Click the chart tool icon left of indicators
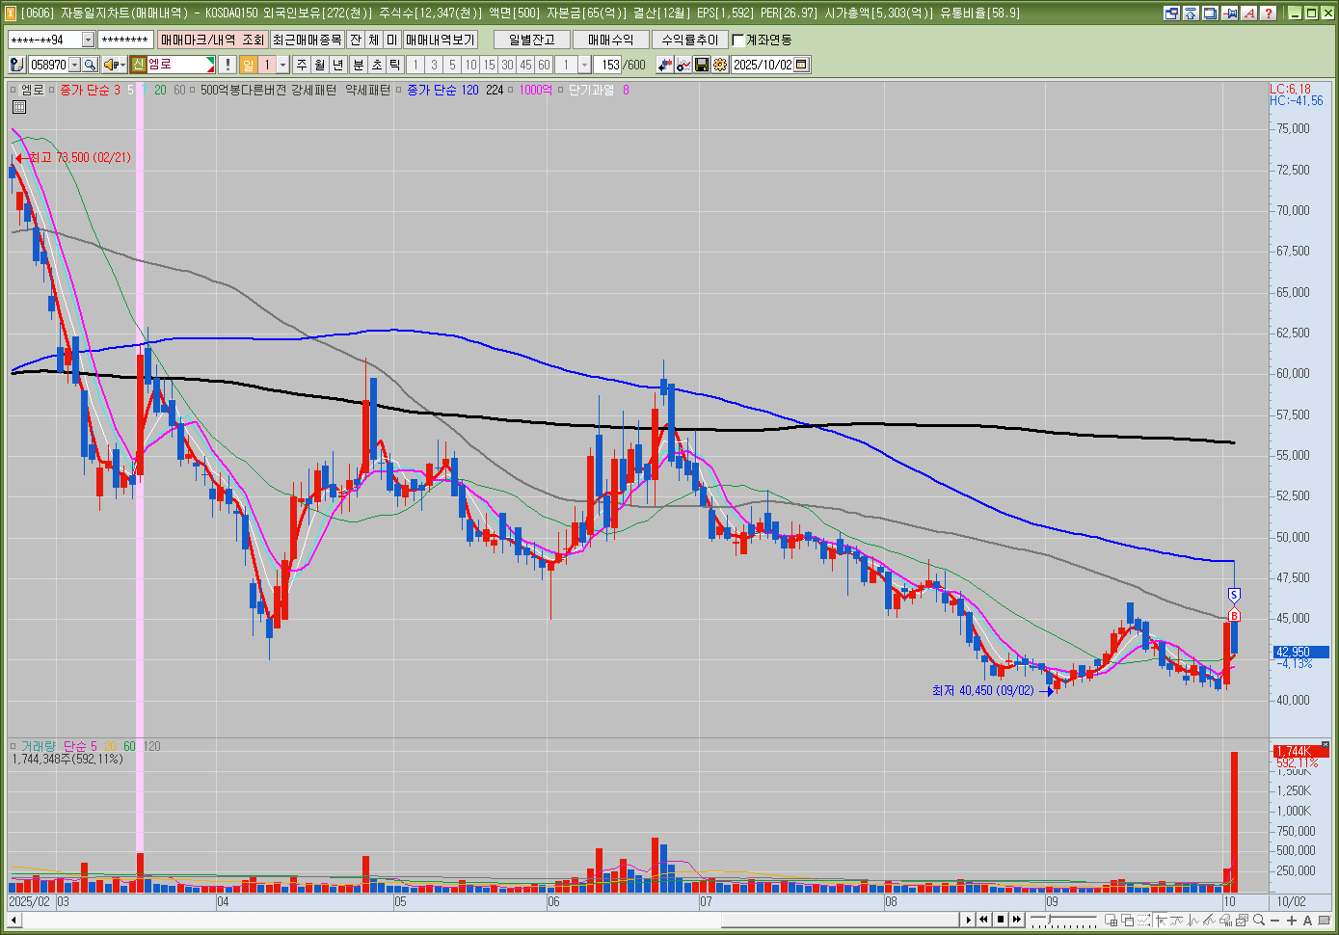Viewport: 1339px width, 935px height. [x=665, y=65]
